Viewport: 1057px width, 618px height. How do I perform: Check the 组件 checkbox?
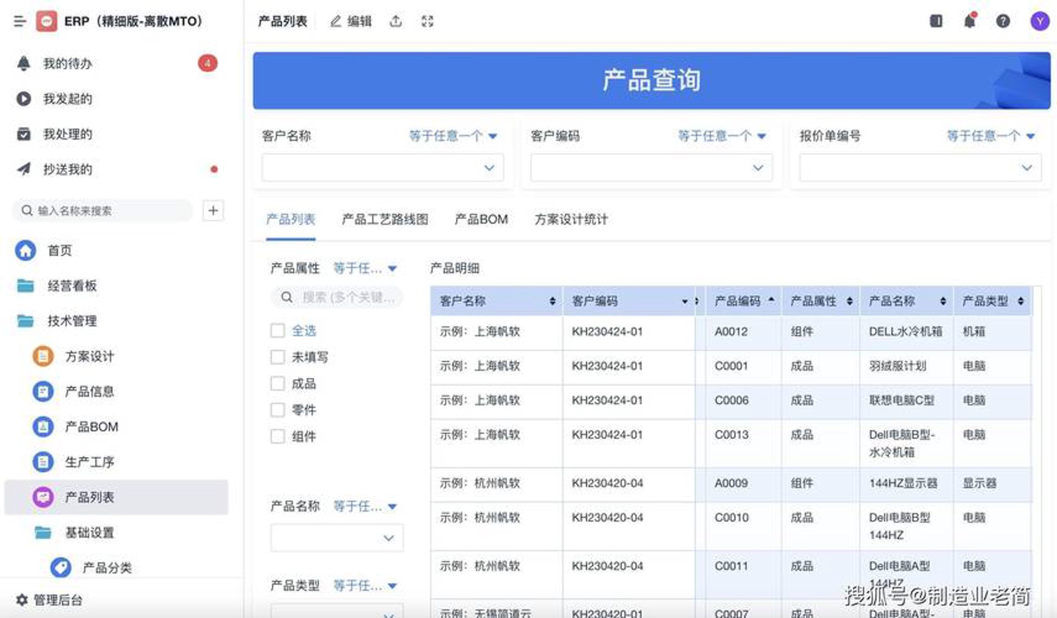(277, 436)
